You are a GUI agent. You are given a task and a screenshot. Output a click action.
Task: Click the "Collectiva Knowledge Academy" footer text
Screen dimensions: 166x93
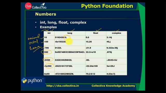[113, 86]
